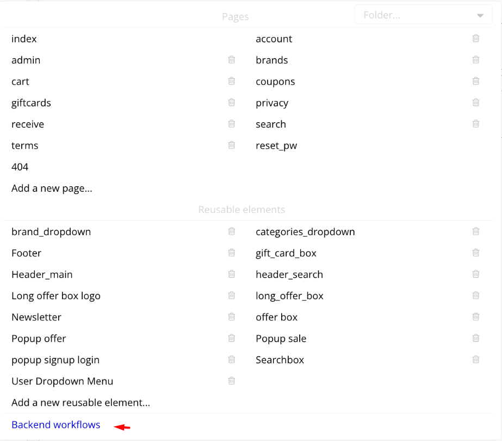Delete the admin page via trash icon

point(232,60)
